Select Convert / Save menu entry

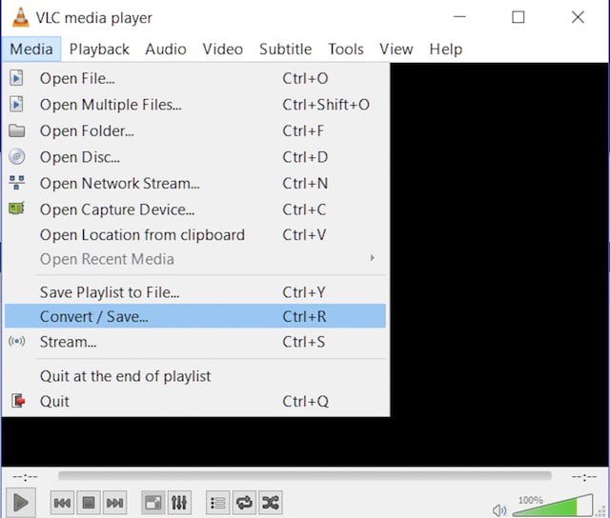tap(195, 316)
